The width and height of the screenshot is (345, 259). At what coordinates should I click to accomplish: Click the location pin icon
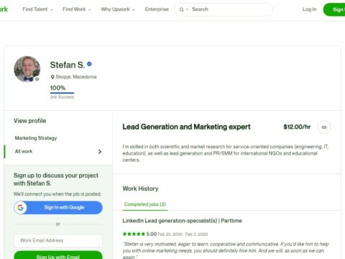point(52,77)
